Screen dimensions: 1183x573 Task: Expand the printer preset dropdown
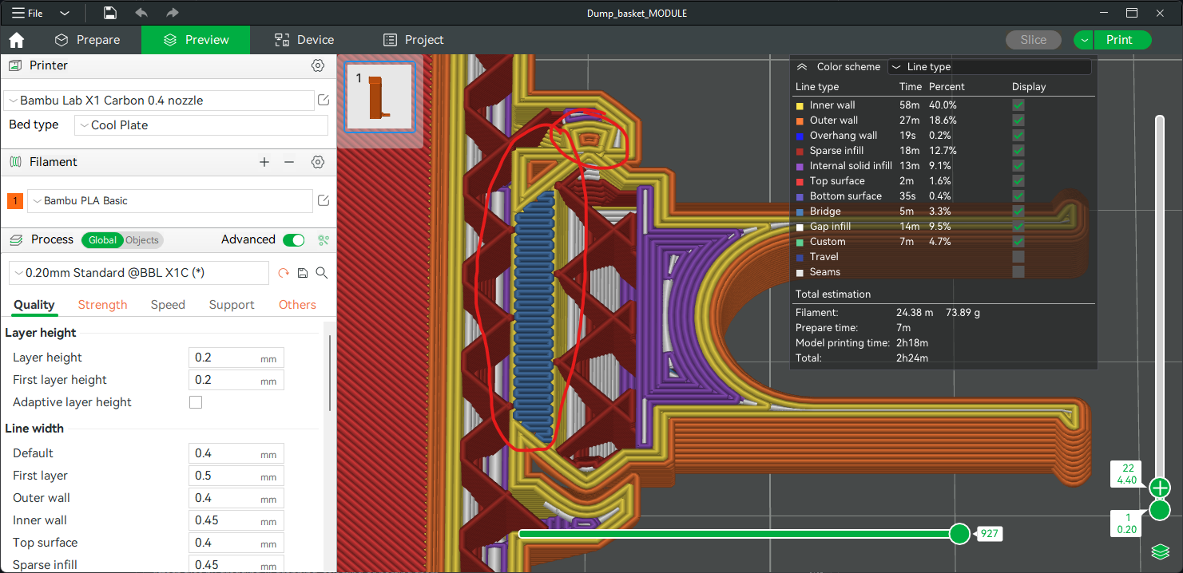159,101
